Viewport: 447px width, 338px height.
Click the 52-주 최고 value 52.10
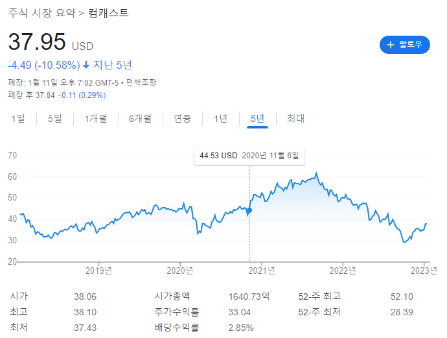click(402, 296)
